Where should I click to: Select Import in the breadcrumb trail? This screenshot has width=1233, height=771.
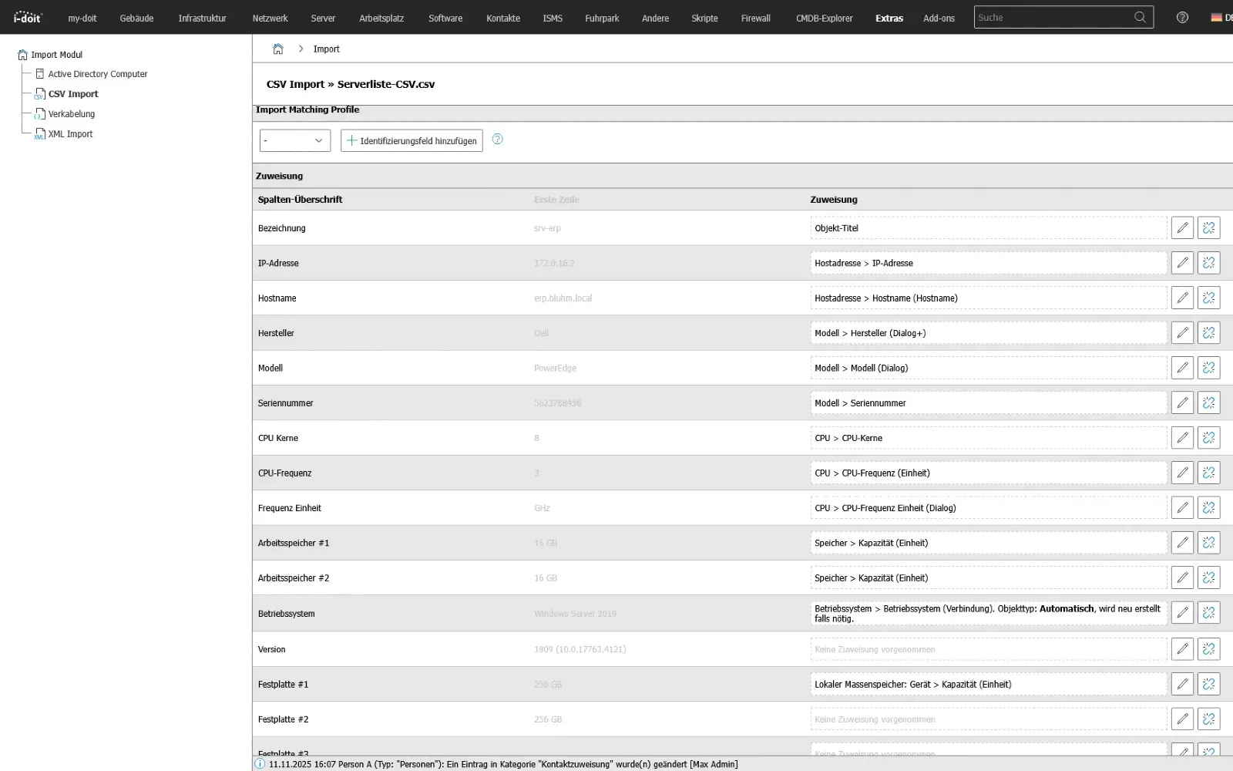coord(327,49)
